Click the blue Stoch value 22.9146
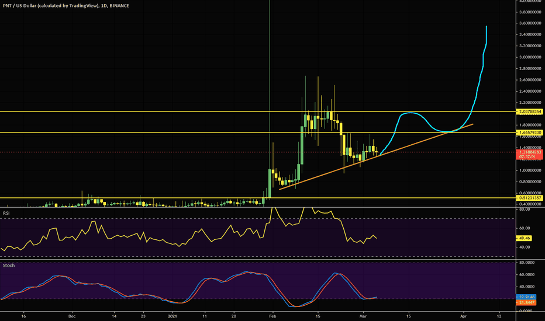The width and height of the screenshot is (545, 321). pyautogui.click(x=526, y=297)
